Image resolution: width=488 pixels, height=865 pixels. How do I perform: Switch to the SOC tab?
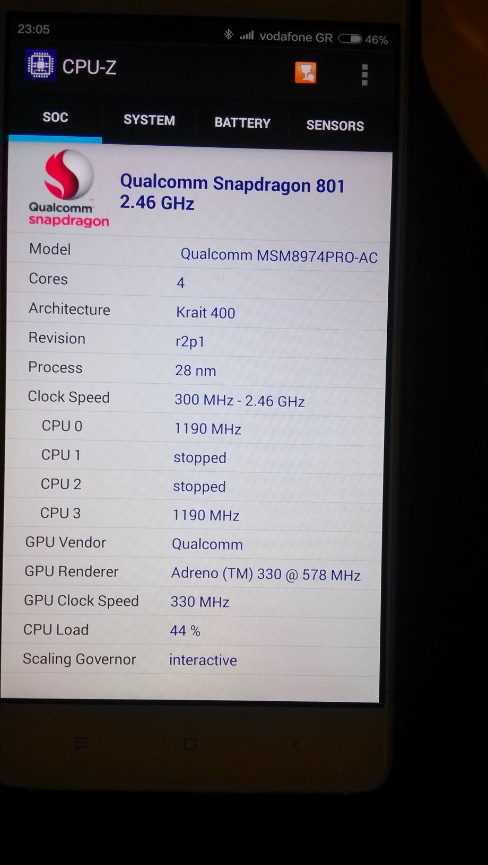click(x=55, y=118)
